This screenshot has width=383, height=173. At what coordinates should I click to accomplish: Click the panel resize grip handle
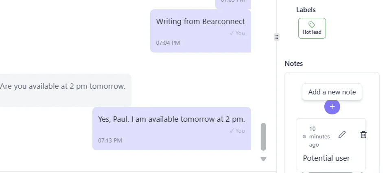[276, 37]
